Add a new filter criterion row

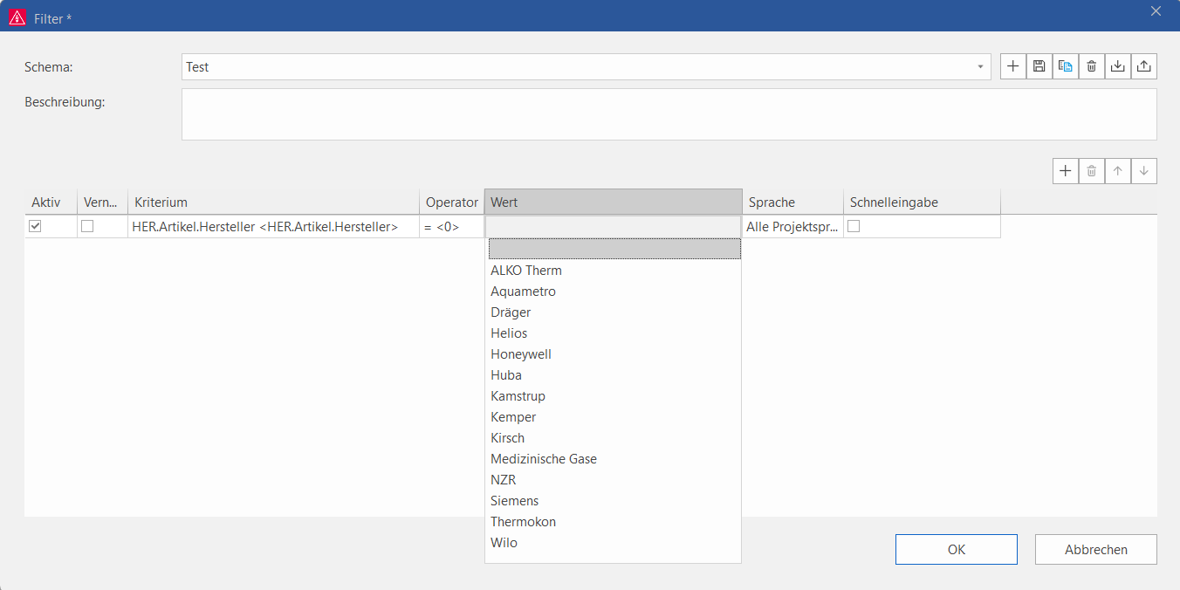[1065, 171]
